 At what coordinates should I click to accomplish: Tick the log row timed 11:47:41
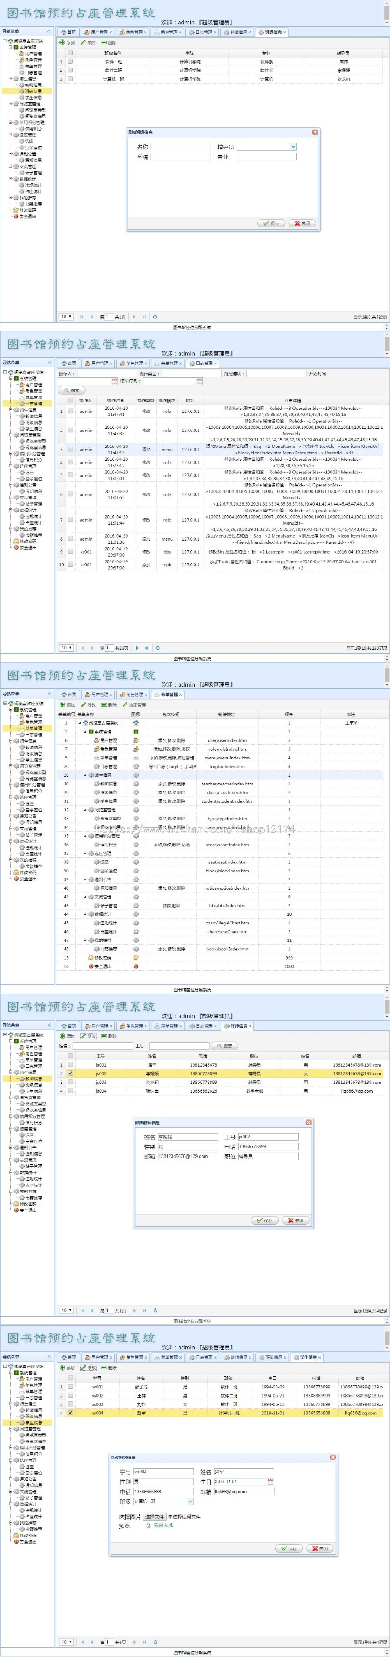coord(70,411)
